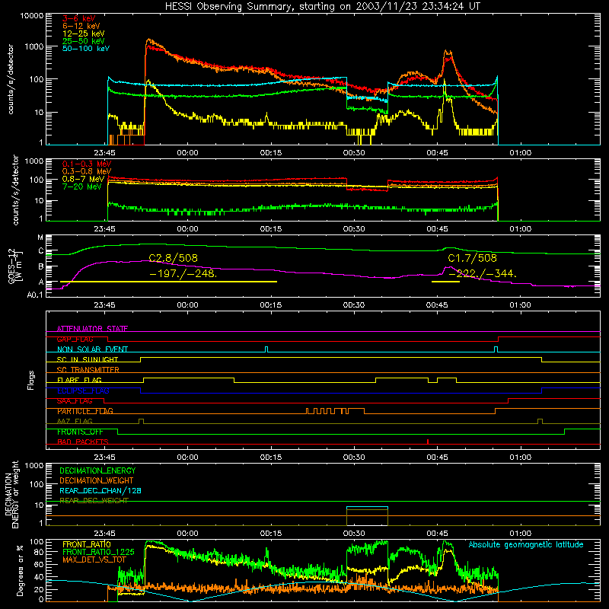The width and height of the screenshot is (609, 609).
Task: Click the cyan REAR_DEC_CHAN step at 00:30
Action: 367,507
